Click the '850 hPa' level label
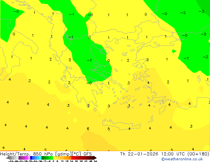 pyautogui.click(x=43, y=154)
